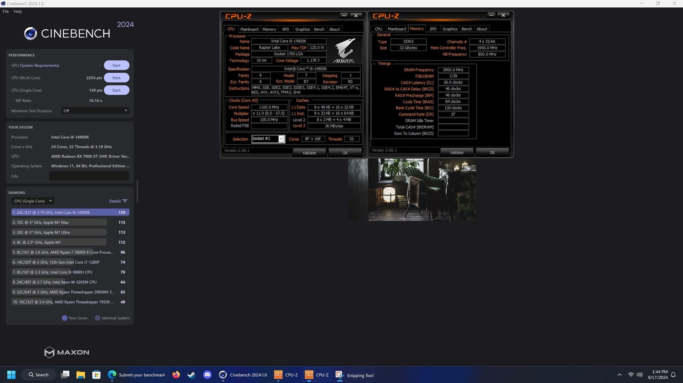Screen dimensions: 683x383
Task: Open Wi-Fi network settings in tray
Action: coord(631,375)
